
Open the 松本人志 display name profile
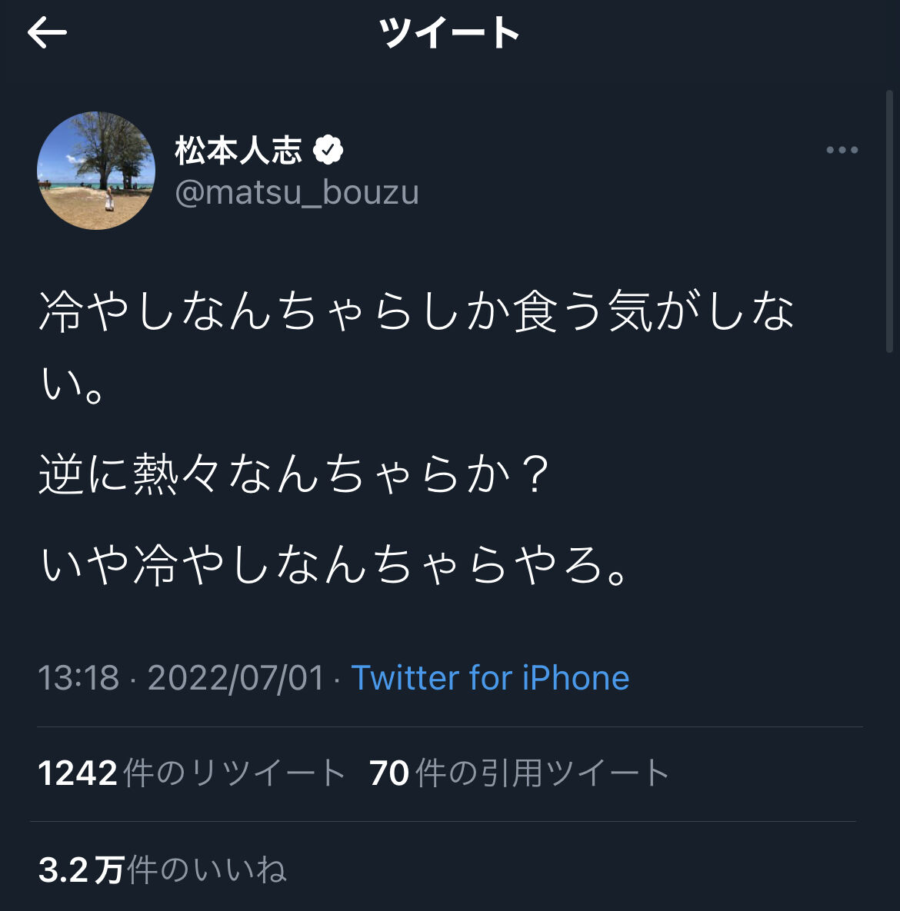[x=238, y=150]
